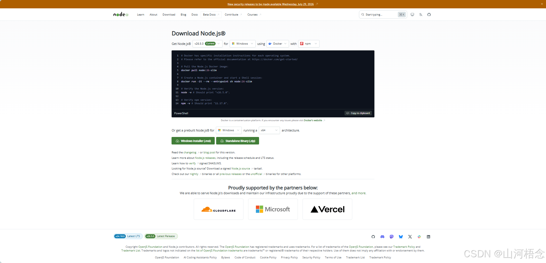Open the nightly binaries link

194,174
